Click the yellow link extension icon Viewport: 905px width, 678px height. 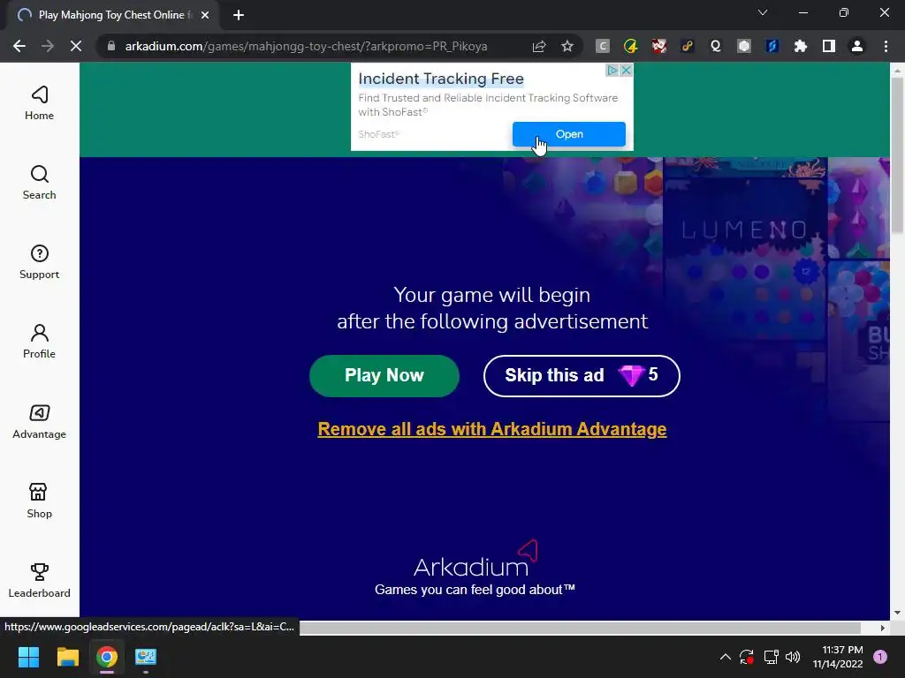point(687,46)
